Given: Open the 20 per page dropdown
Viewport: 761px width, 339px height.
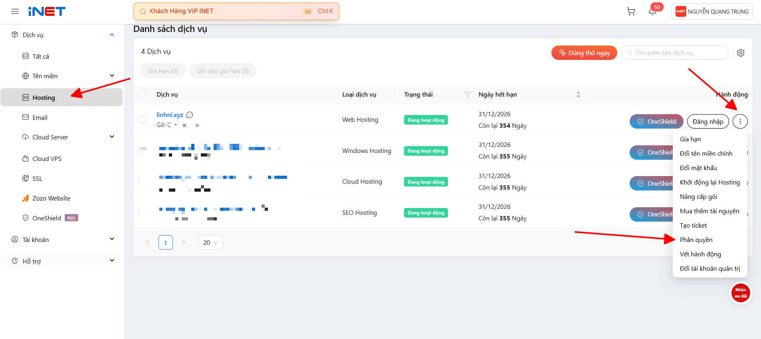Looking at the screenshot, I should [210, 242].
